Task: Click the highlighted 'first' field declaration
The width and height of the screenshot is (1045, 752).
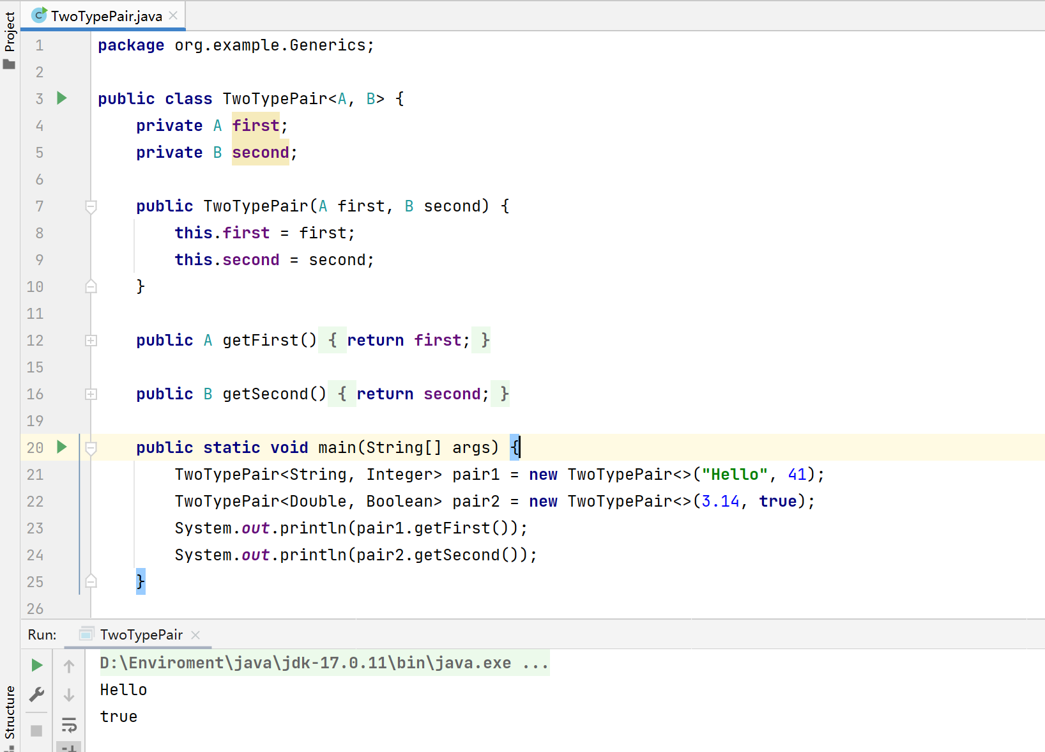Action: click(x=256, y=126)
